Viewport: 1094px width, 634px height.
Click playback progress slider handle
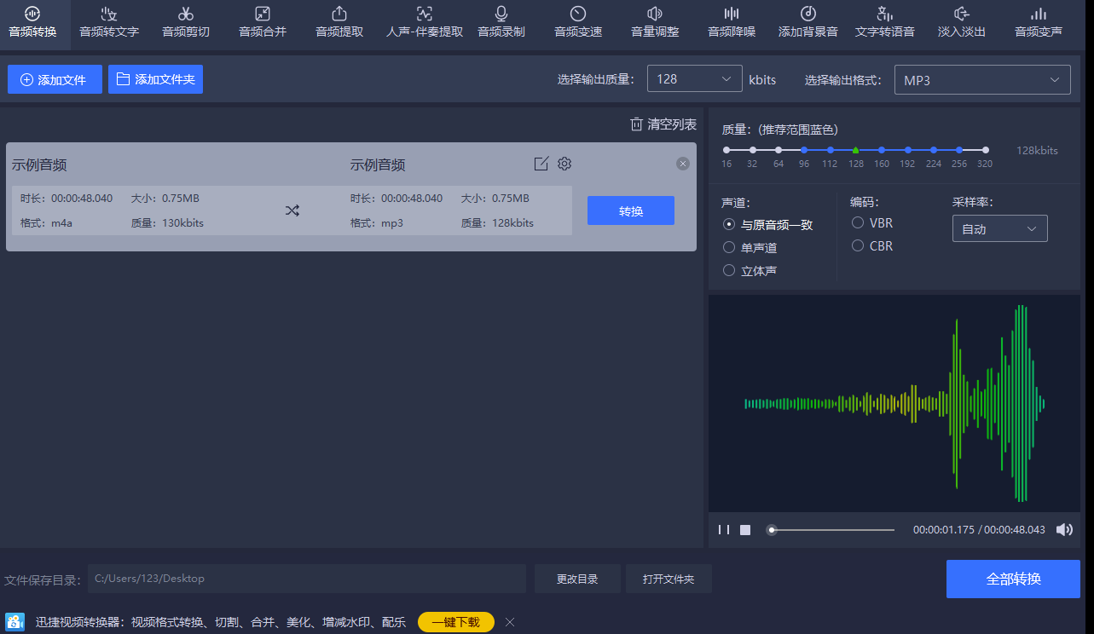[x=772, y=530]
